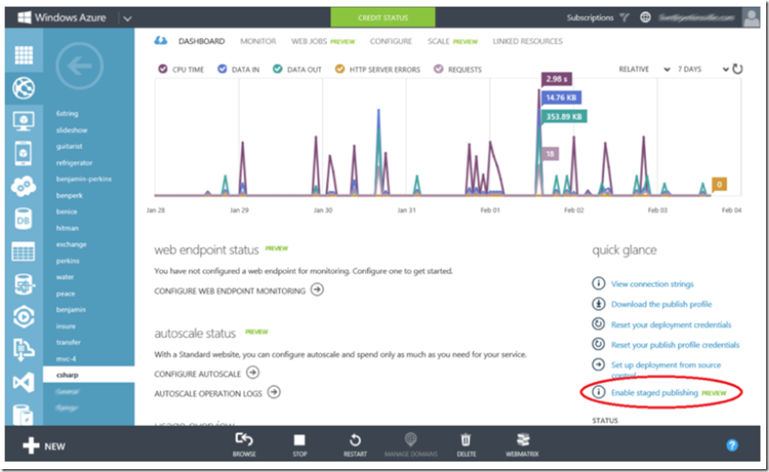Screen dimensions: 769x472
Task: Open the user account avatar
Action: 751,17
